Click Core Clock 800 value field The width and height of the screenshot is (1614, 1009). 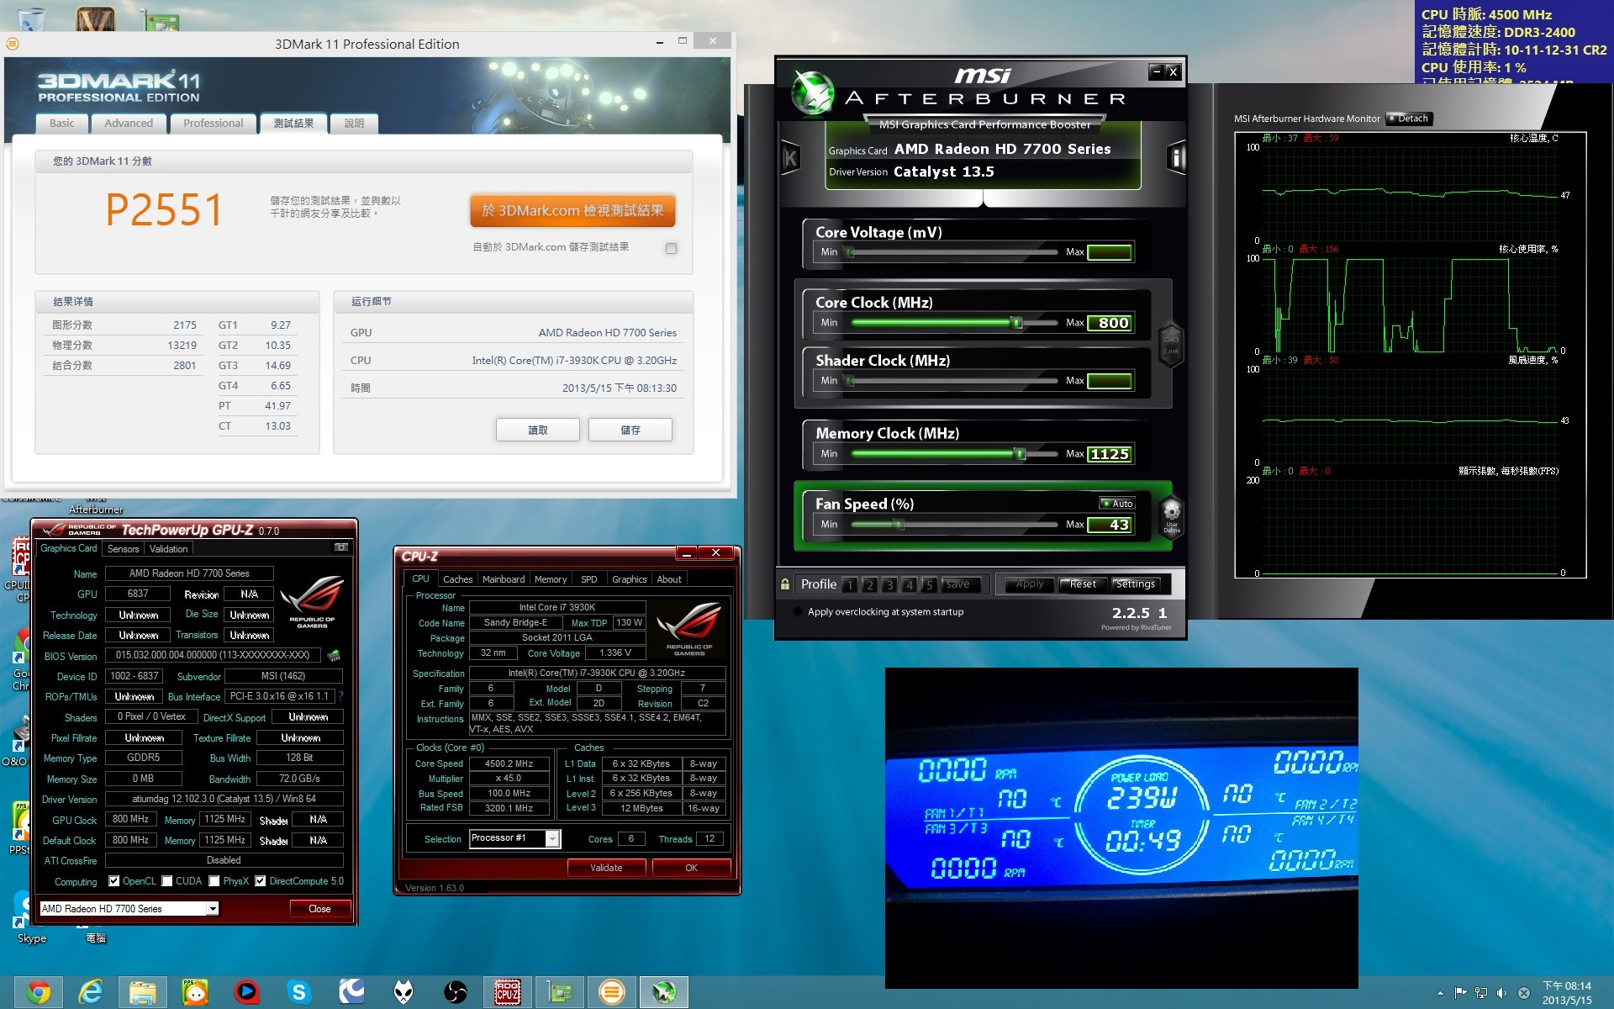tap(1110, 323)
